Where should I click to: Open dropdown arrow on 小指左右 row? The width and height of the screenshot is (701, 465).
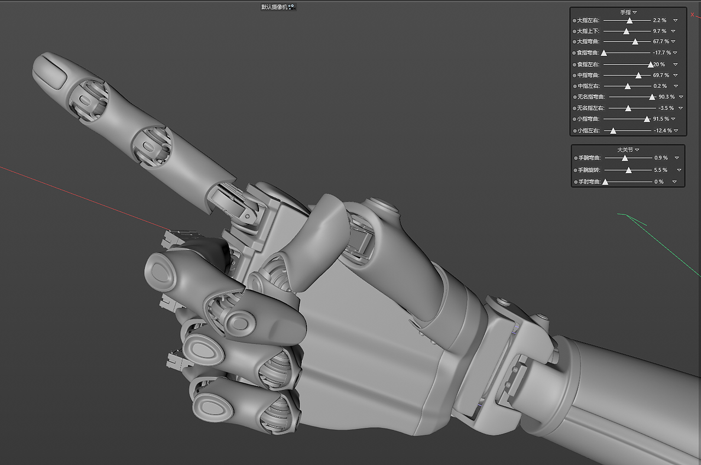coord(676,131)
